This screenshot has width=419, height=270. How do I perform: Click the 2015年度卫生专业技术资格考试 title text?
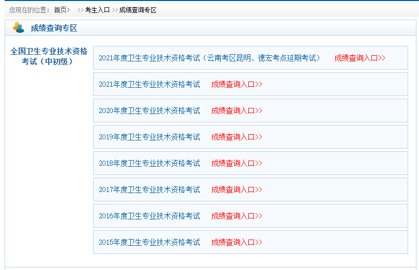tap(149, 242)
